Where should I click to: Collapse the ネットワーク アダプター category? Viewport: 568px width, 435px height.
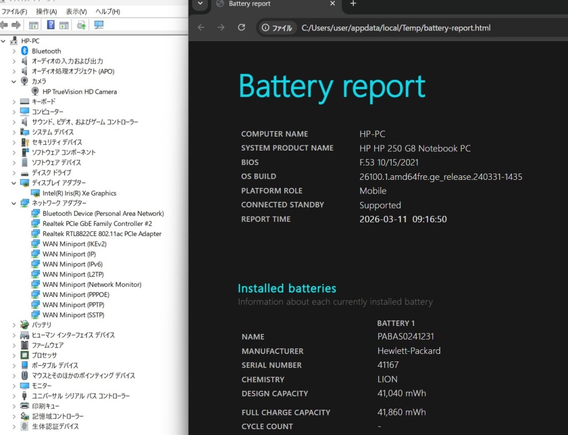[x=14, y=203]
